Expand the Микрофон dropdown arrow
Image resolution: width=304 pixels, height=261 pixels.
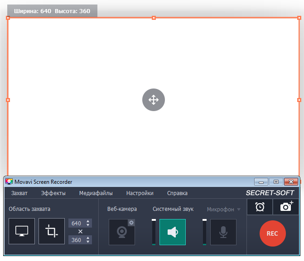click(x=239, y=210)
